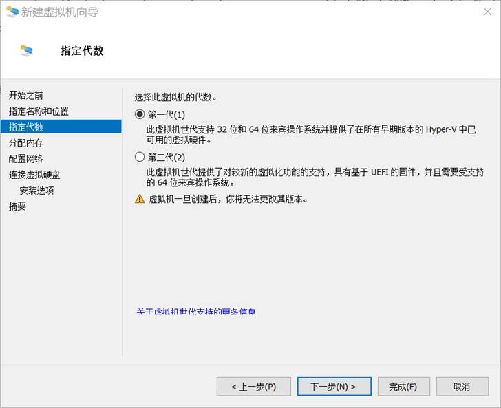Select the 指定代数 step in sidebar

(x=61, y=127)
